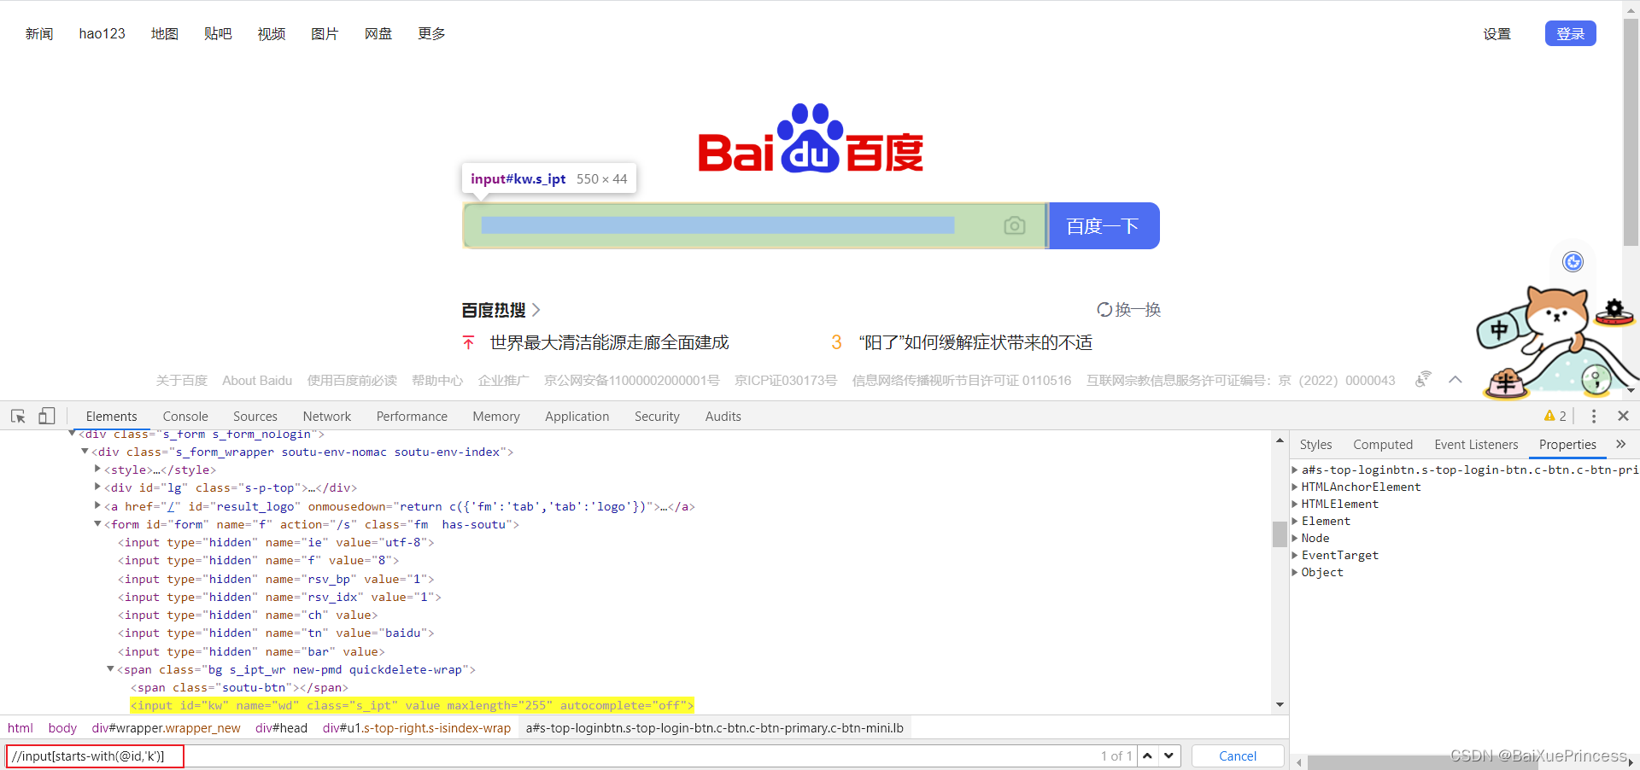Click the Properties pane horizontal scrollbar
The image size is (1640, 770).
point(1422,762)
